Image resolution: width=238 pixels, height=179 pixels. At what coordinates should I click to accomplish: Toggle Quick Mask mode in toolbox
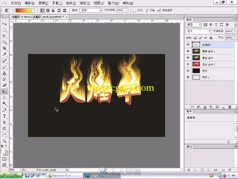point(5,159)
